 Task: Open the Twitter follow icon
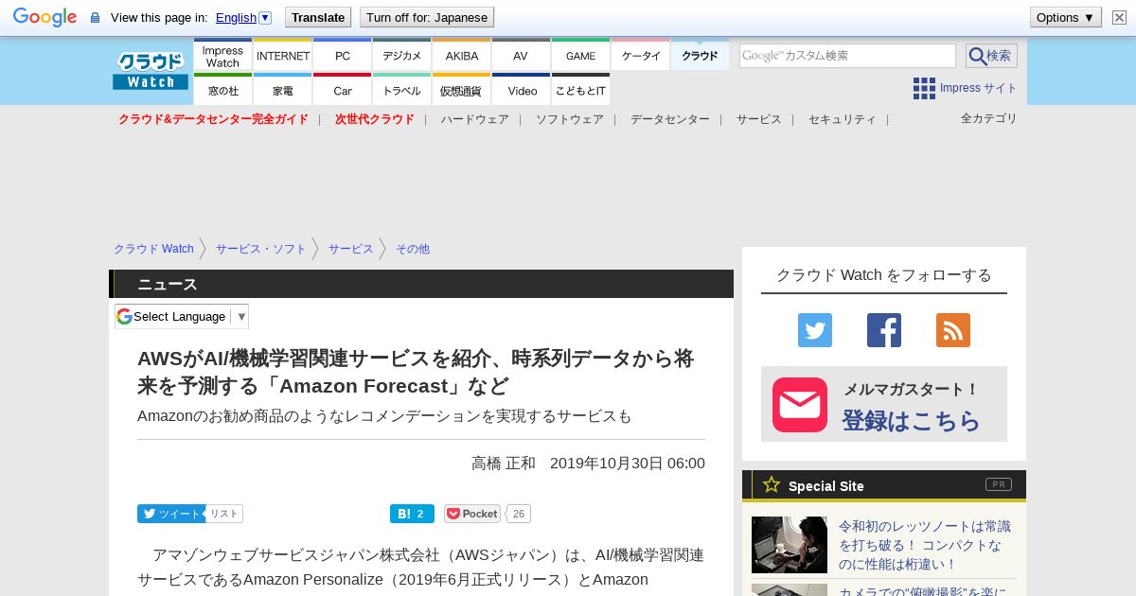(x=814, y=330)
